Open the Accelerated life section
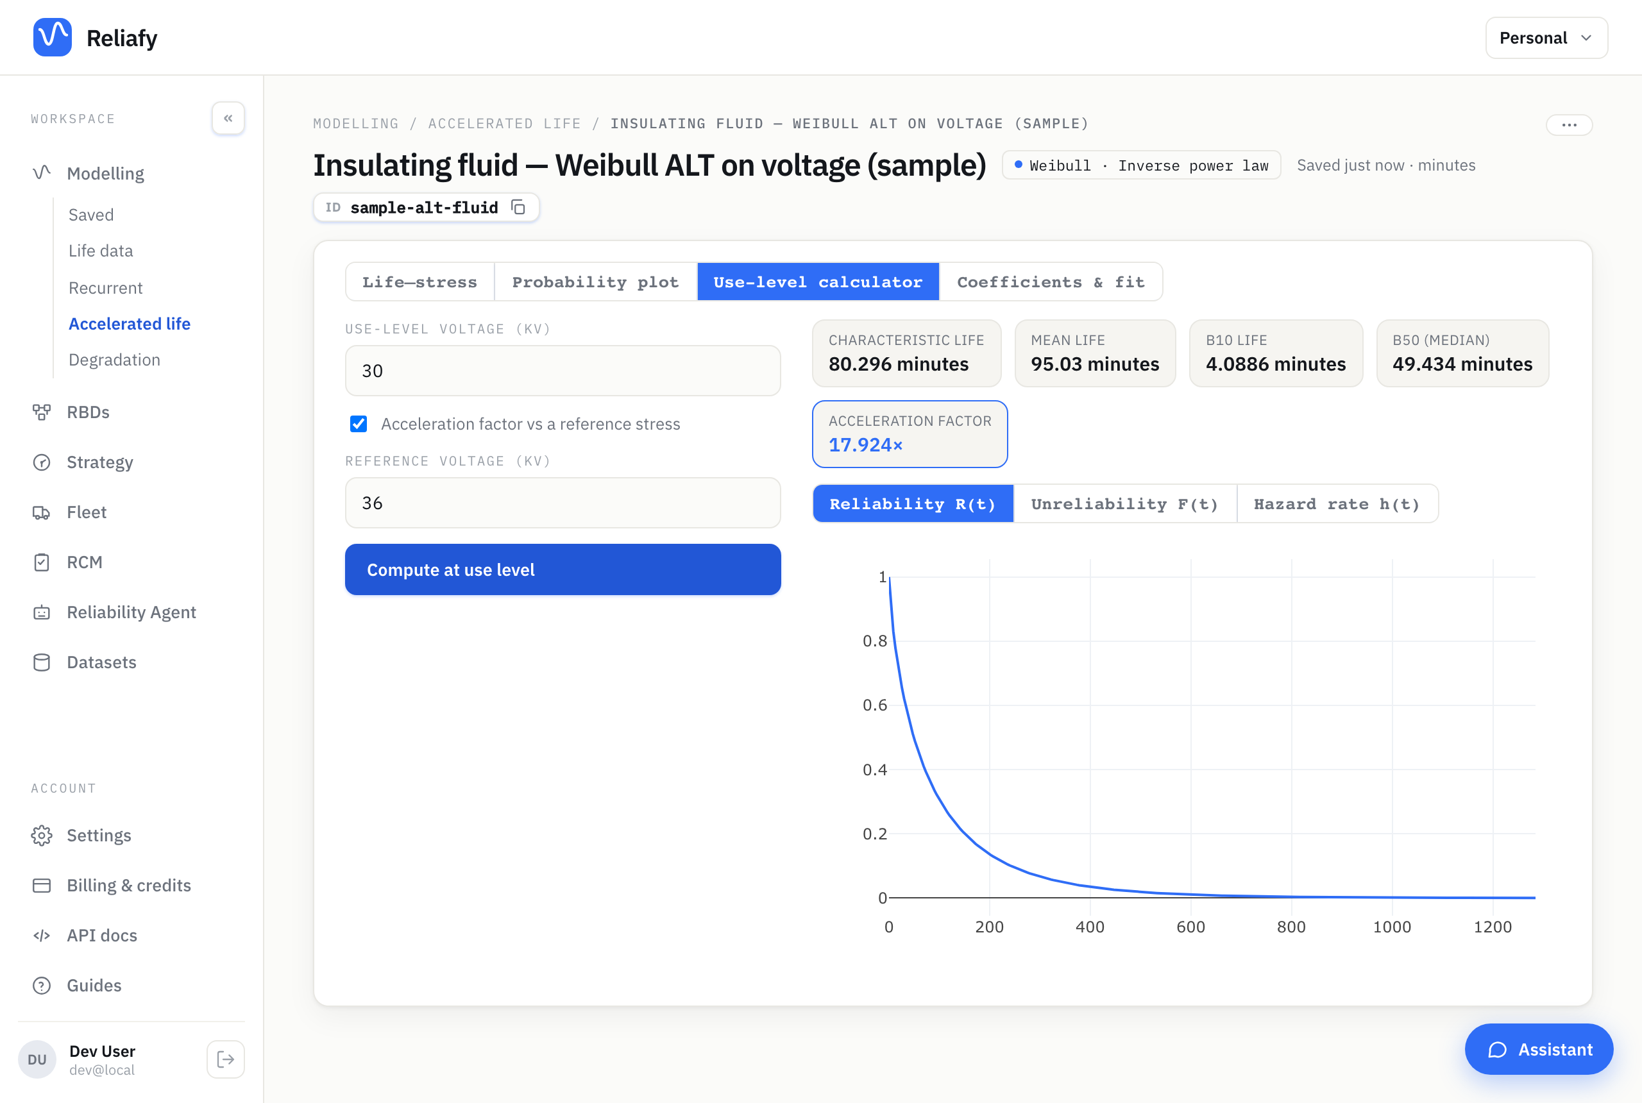 pos(130,324)
